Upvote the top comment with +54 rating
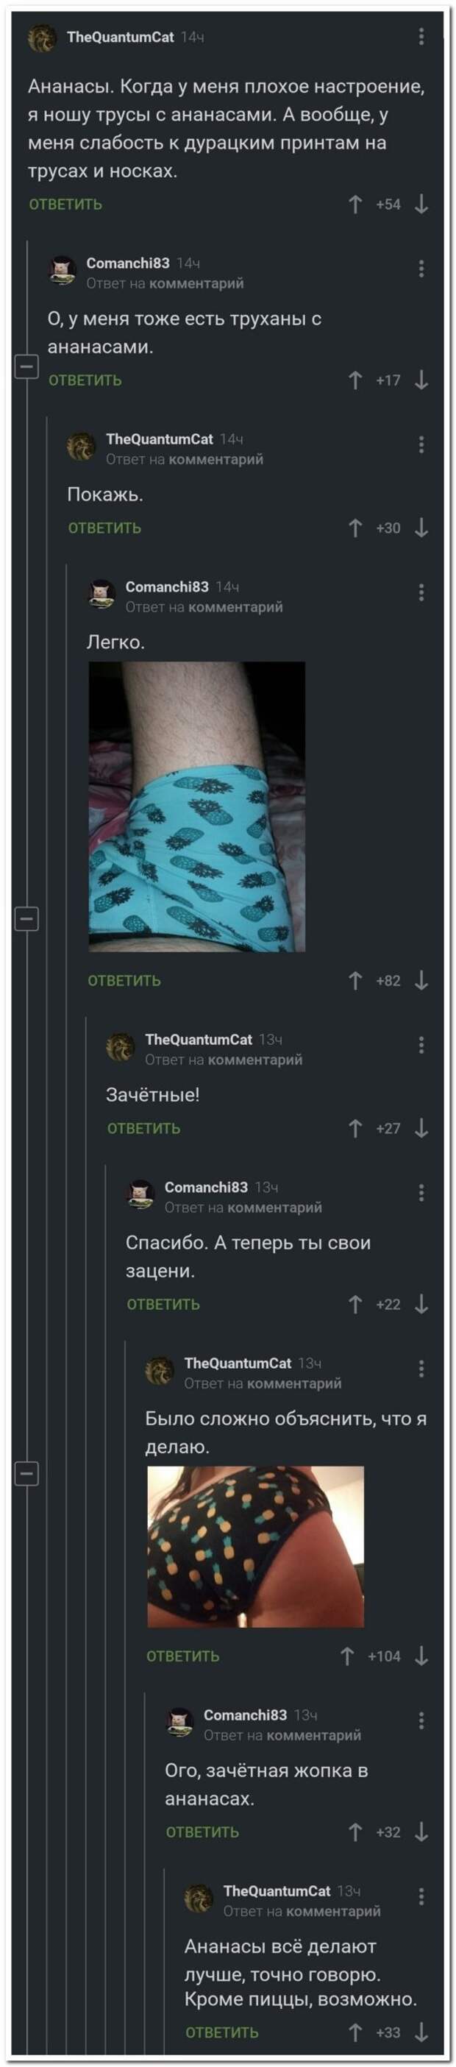This screenshot has height=2067, width=456. (x=356, y=205)
